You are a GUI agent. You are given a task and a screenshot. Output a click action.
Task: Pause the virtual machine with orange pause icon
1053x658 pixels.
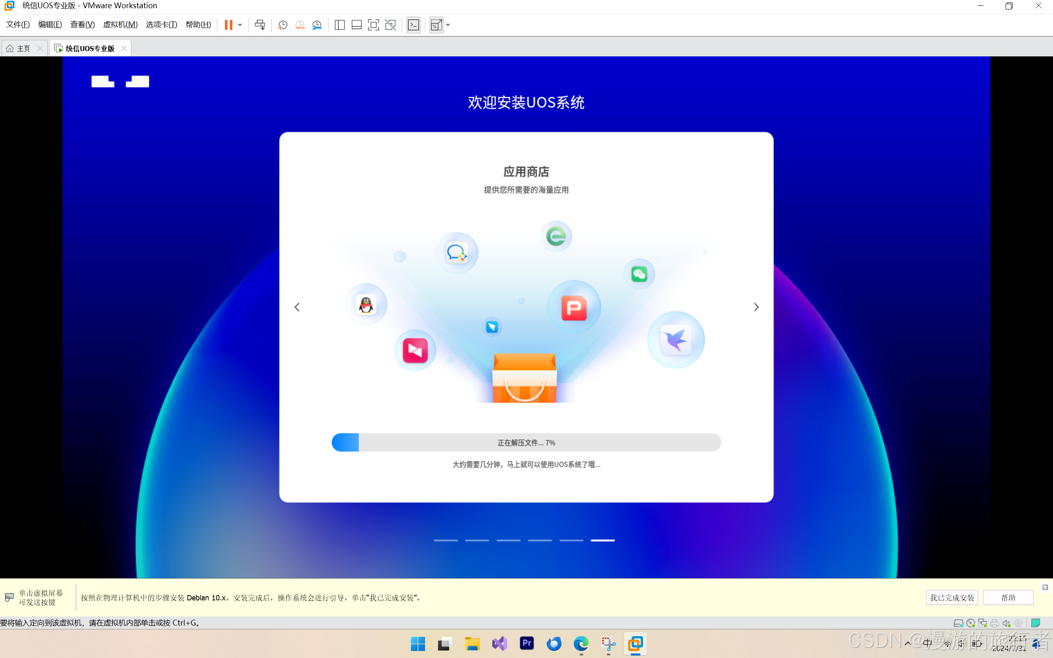[x=228, y=25]
